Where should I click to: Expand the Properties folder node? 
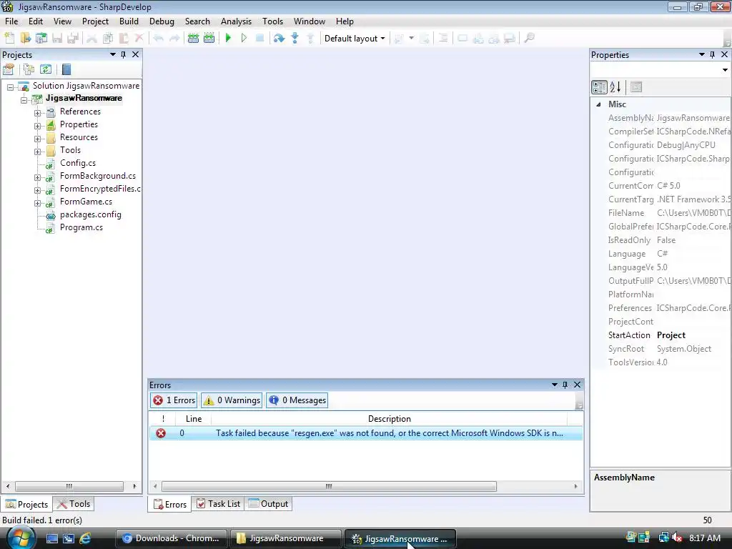click(37, 126)
